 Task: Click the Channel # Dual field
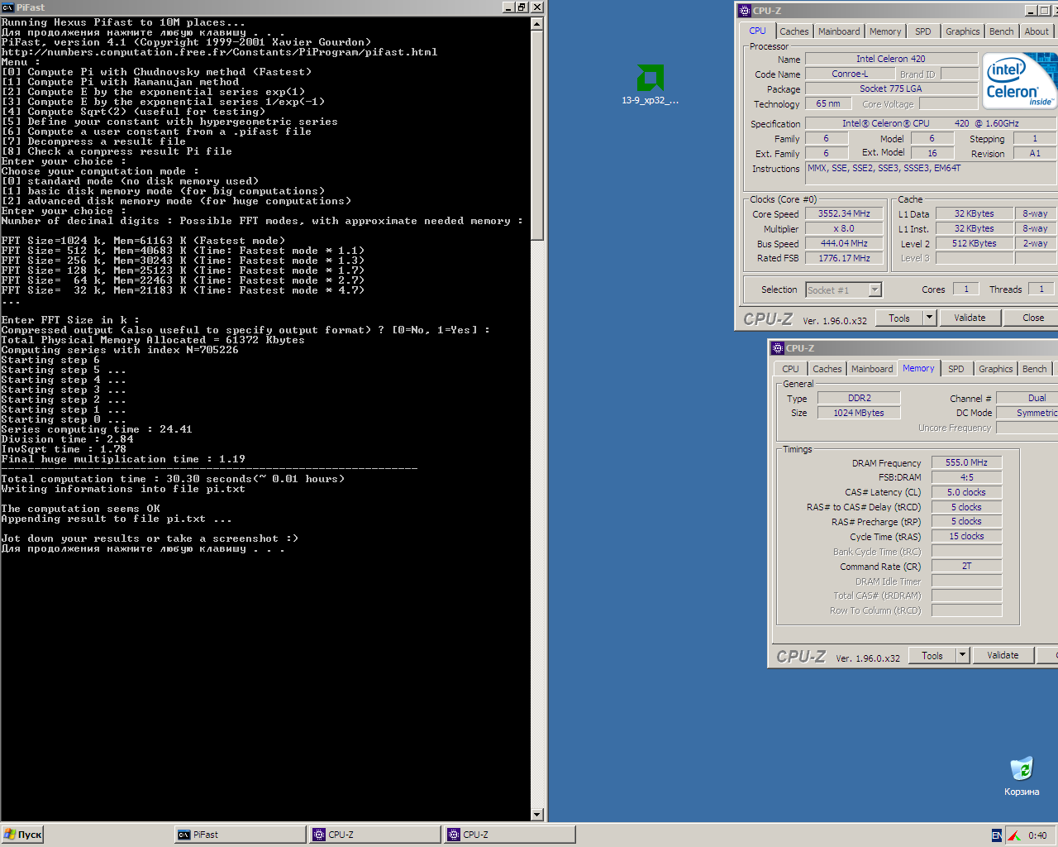point(1027,398)
